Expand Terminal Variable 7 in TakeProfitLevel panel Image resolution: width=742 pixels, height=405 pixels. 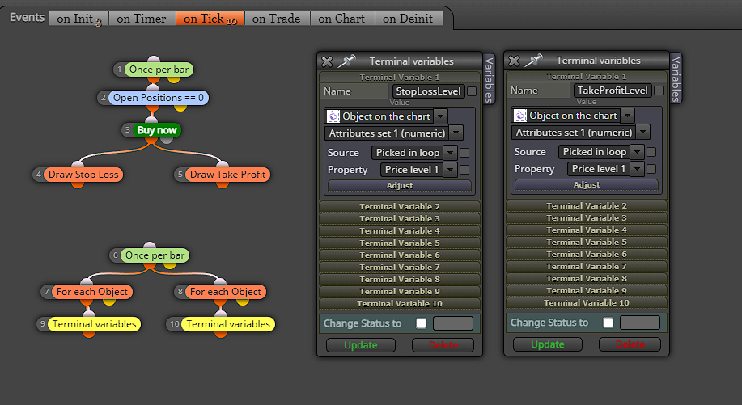pyautogui.click(x=587, y=266)
